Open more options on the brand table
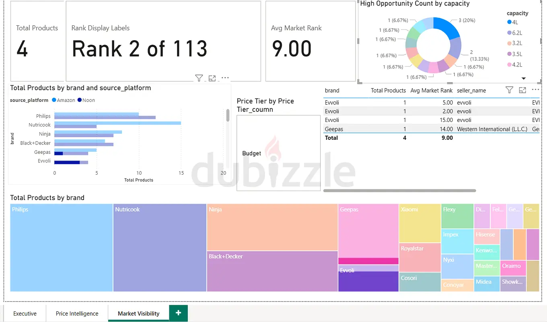Screen dimensions: 547x322 coord(535,90)
